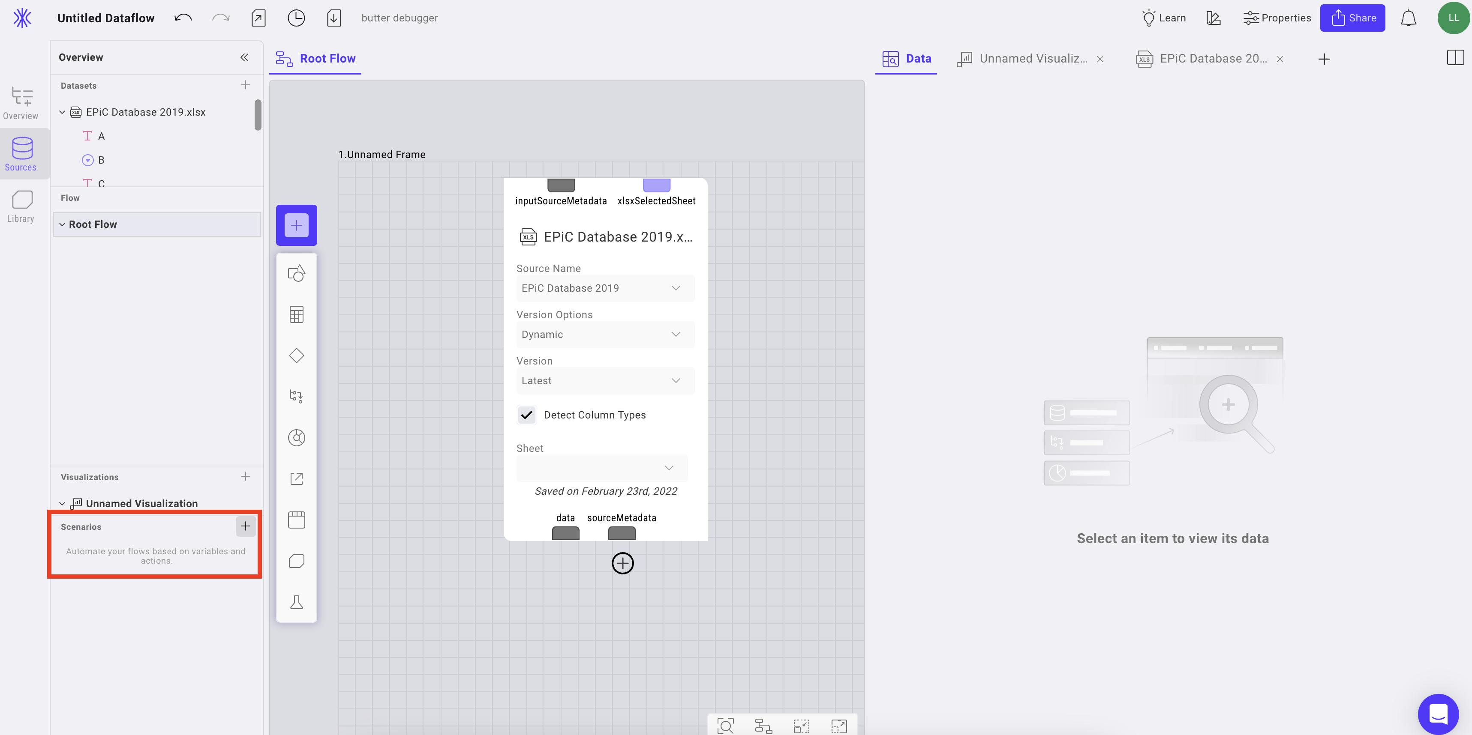The image size is (1472, 735).
Task: Uncheck Detect Column Types
Action: pos(526,415)
